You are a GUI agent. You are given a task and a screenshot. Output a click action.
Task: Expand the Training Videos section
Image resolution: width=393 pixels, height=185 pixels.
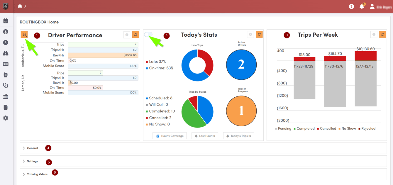click(203, 174)
